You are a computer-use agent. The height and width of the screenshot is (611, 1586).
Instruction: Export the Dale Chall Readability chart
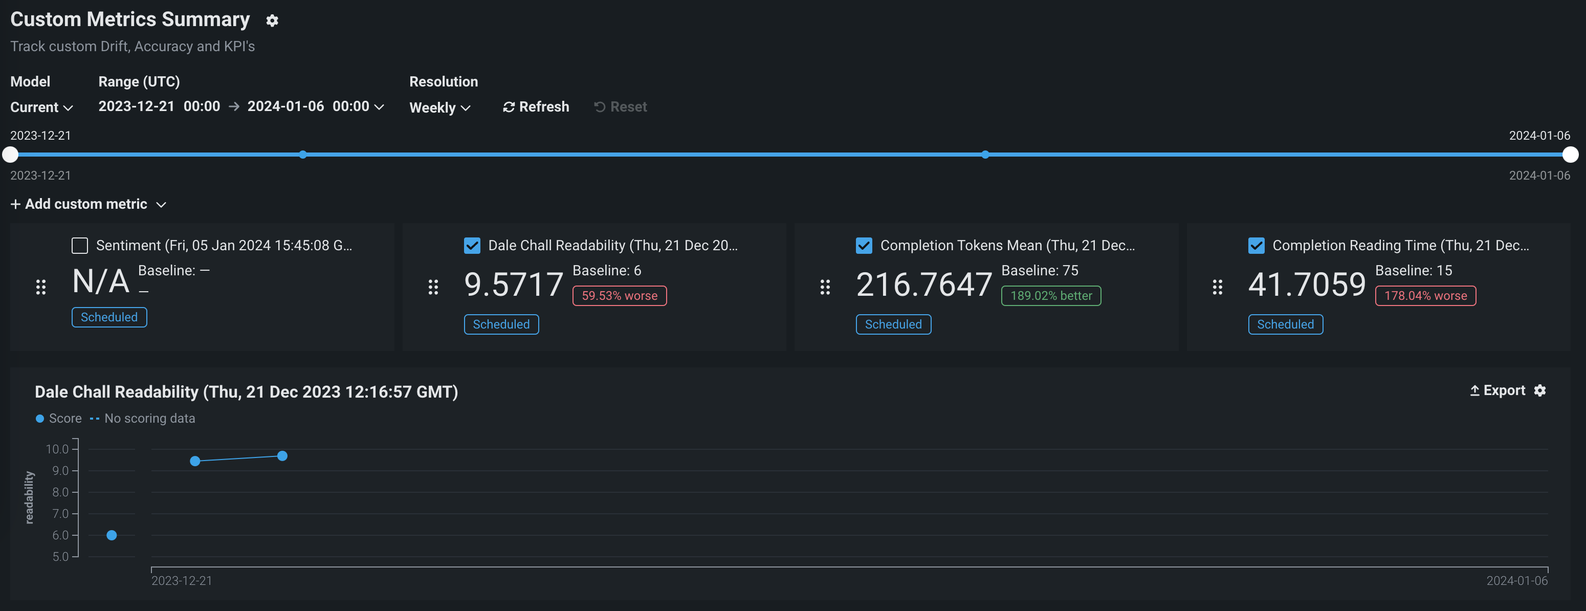click(x=1497, y=390)
